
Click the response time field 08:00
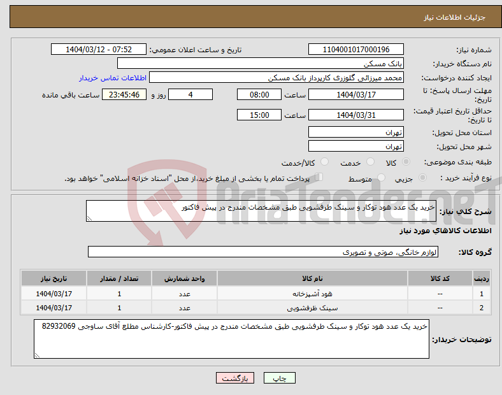[x=259, y=94]
